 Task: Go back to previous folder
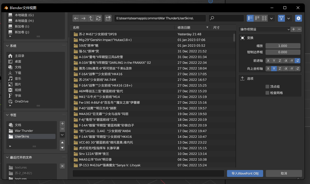click(76, 18)
